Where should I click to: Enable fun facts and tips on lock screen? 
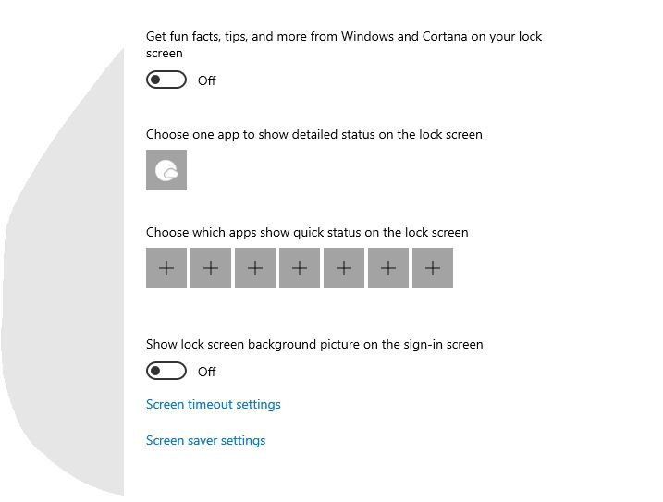click(166, 80)
